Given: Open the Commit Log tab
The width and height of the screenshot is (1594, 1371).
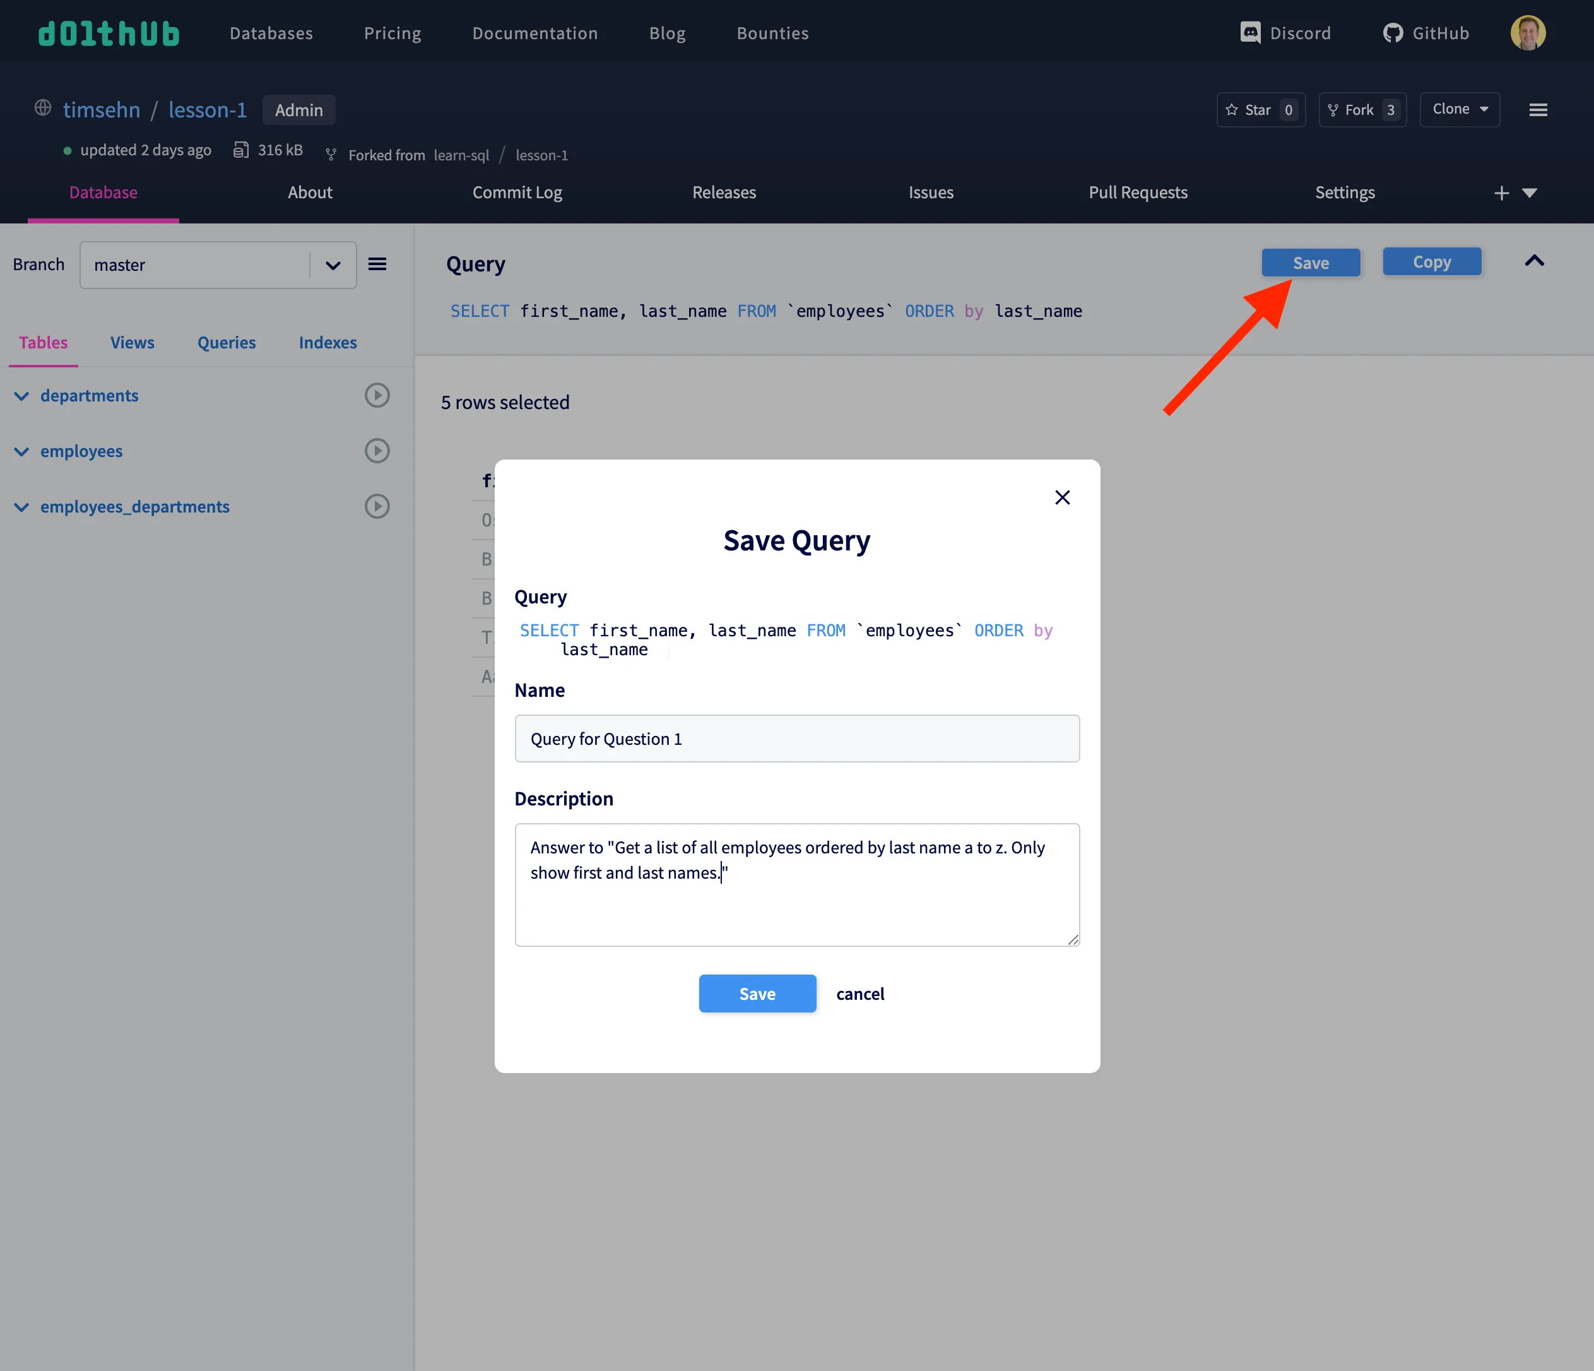Looking at the screenshot, I should click(x=517, y=193).
